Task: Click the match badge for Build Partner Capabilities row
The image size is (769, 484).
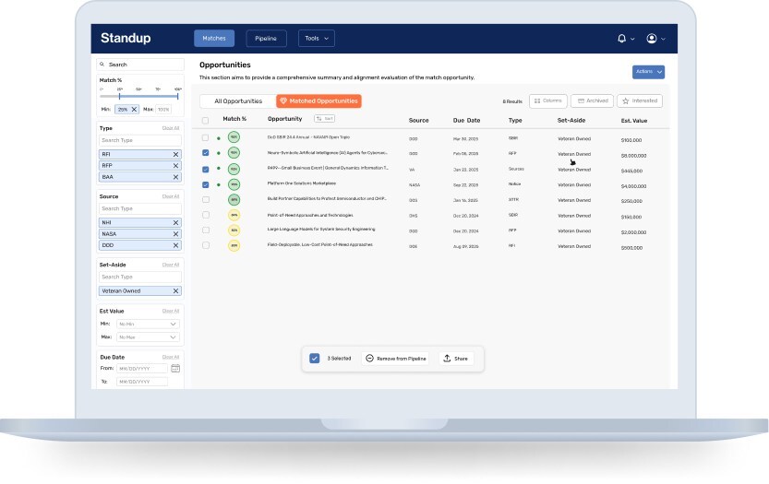Action: tap(234, 199)
